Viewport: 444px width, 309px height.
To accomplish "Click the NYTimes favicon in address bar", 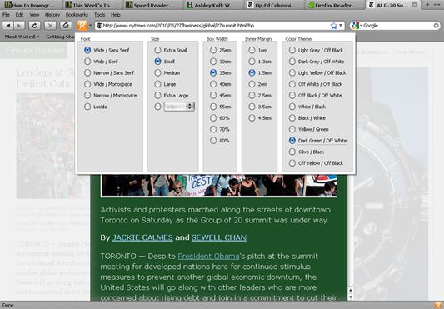I will pos(99,26).
